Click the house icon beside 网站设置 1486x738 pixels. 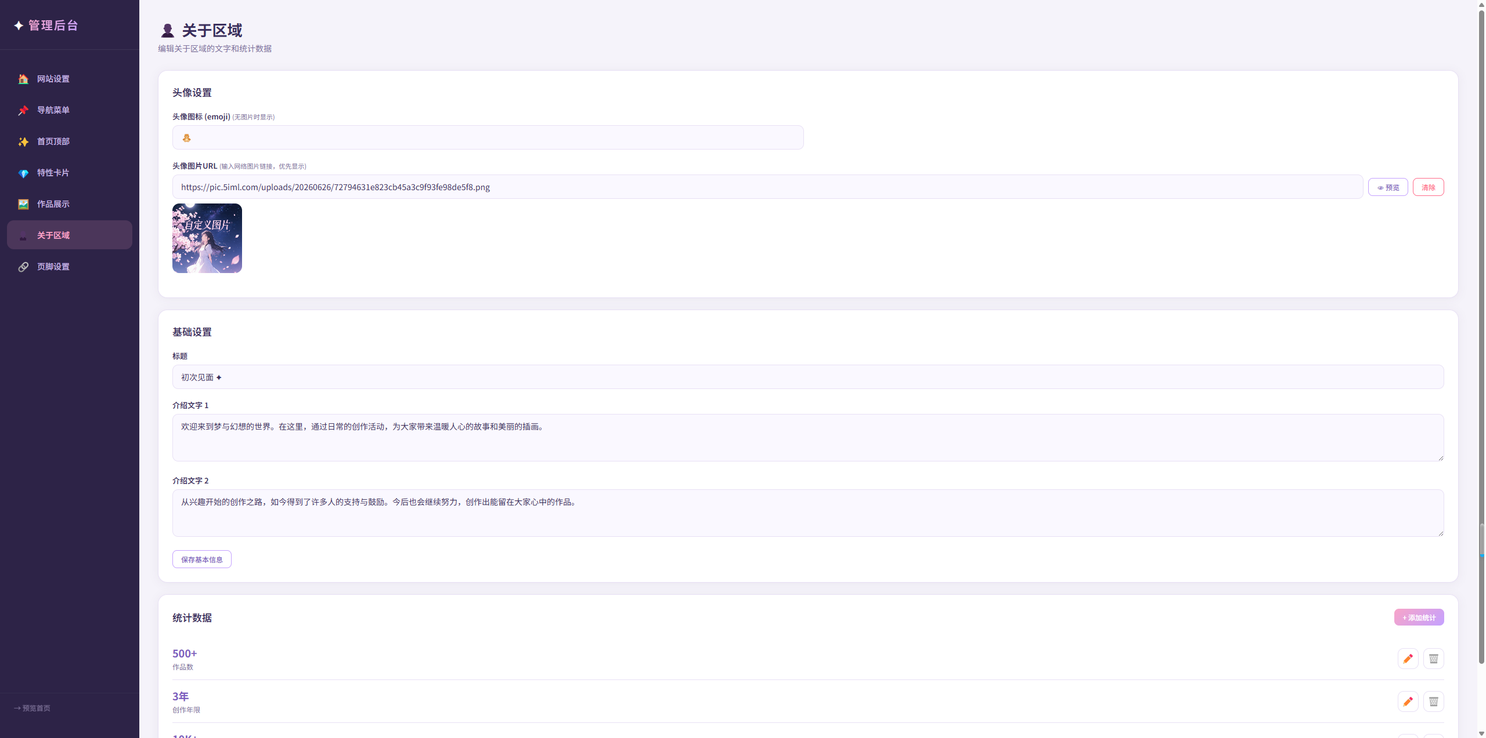23,79
